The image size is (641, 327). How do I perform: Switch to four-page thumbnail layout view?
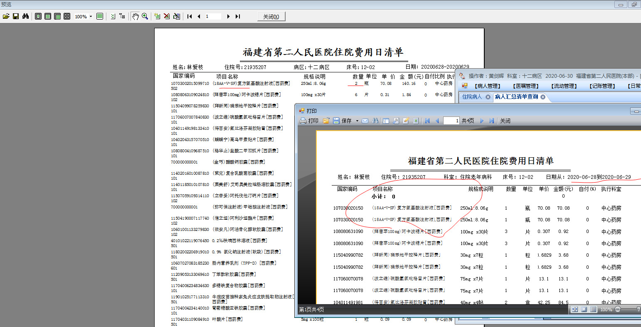tap(67, 16)
